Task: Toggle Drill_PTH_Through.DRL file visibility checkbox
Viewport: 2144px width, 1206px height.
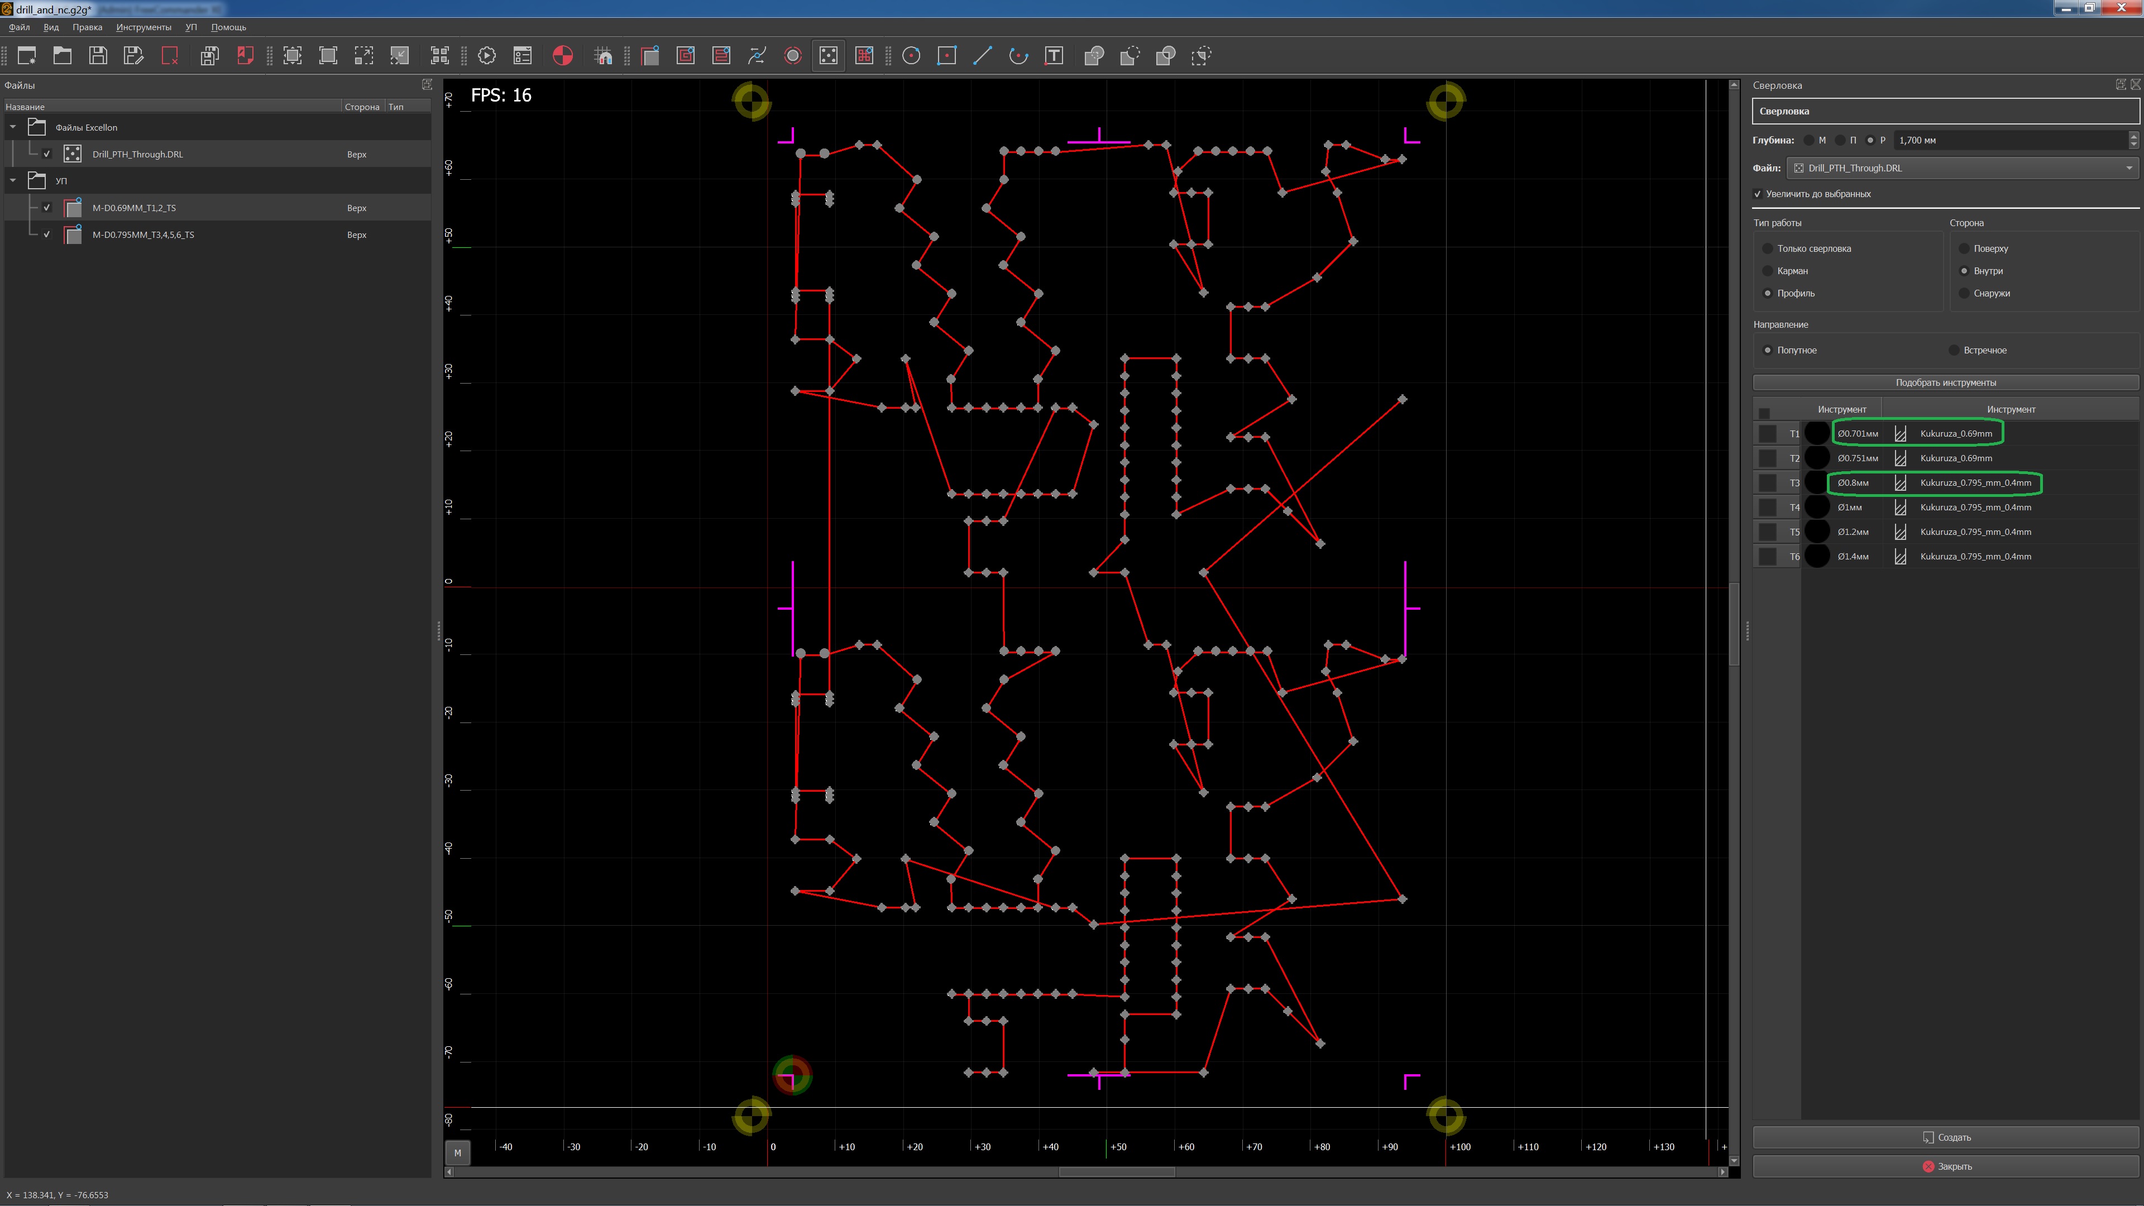Action: (47, 154)
